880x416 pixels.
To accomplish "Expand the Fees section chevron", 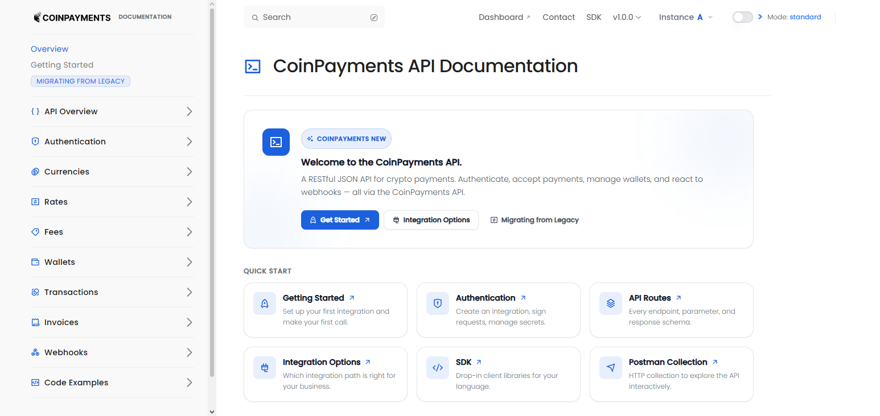I will pyautogui.click(x=190, y=232).
